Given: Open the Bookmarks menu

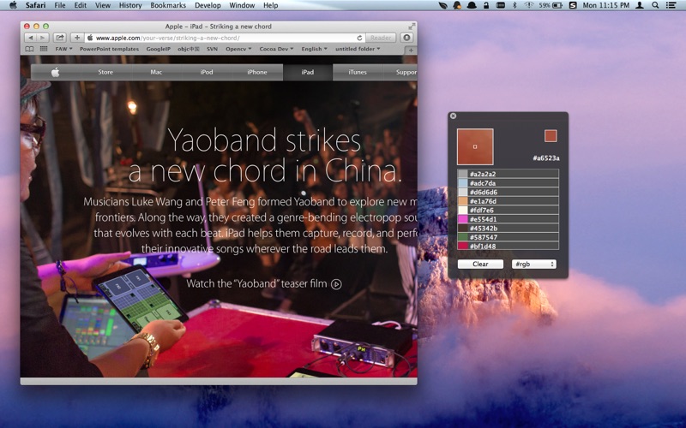Looking at the screenshot, I should pyautogui.click(x=168, y=5).
